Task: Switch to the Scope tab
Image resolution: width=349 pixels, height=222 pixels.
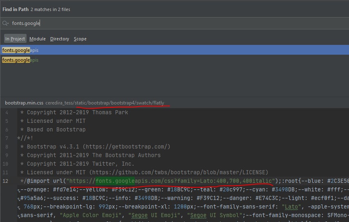Action: 80,39
